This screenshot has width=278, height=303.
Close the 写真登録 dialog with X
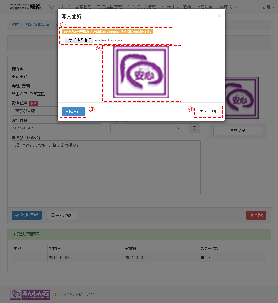pyautogui.click(x=219, y=16)
